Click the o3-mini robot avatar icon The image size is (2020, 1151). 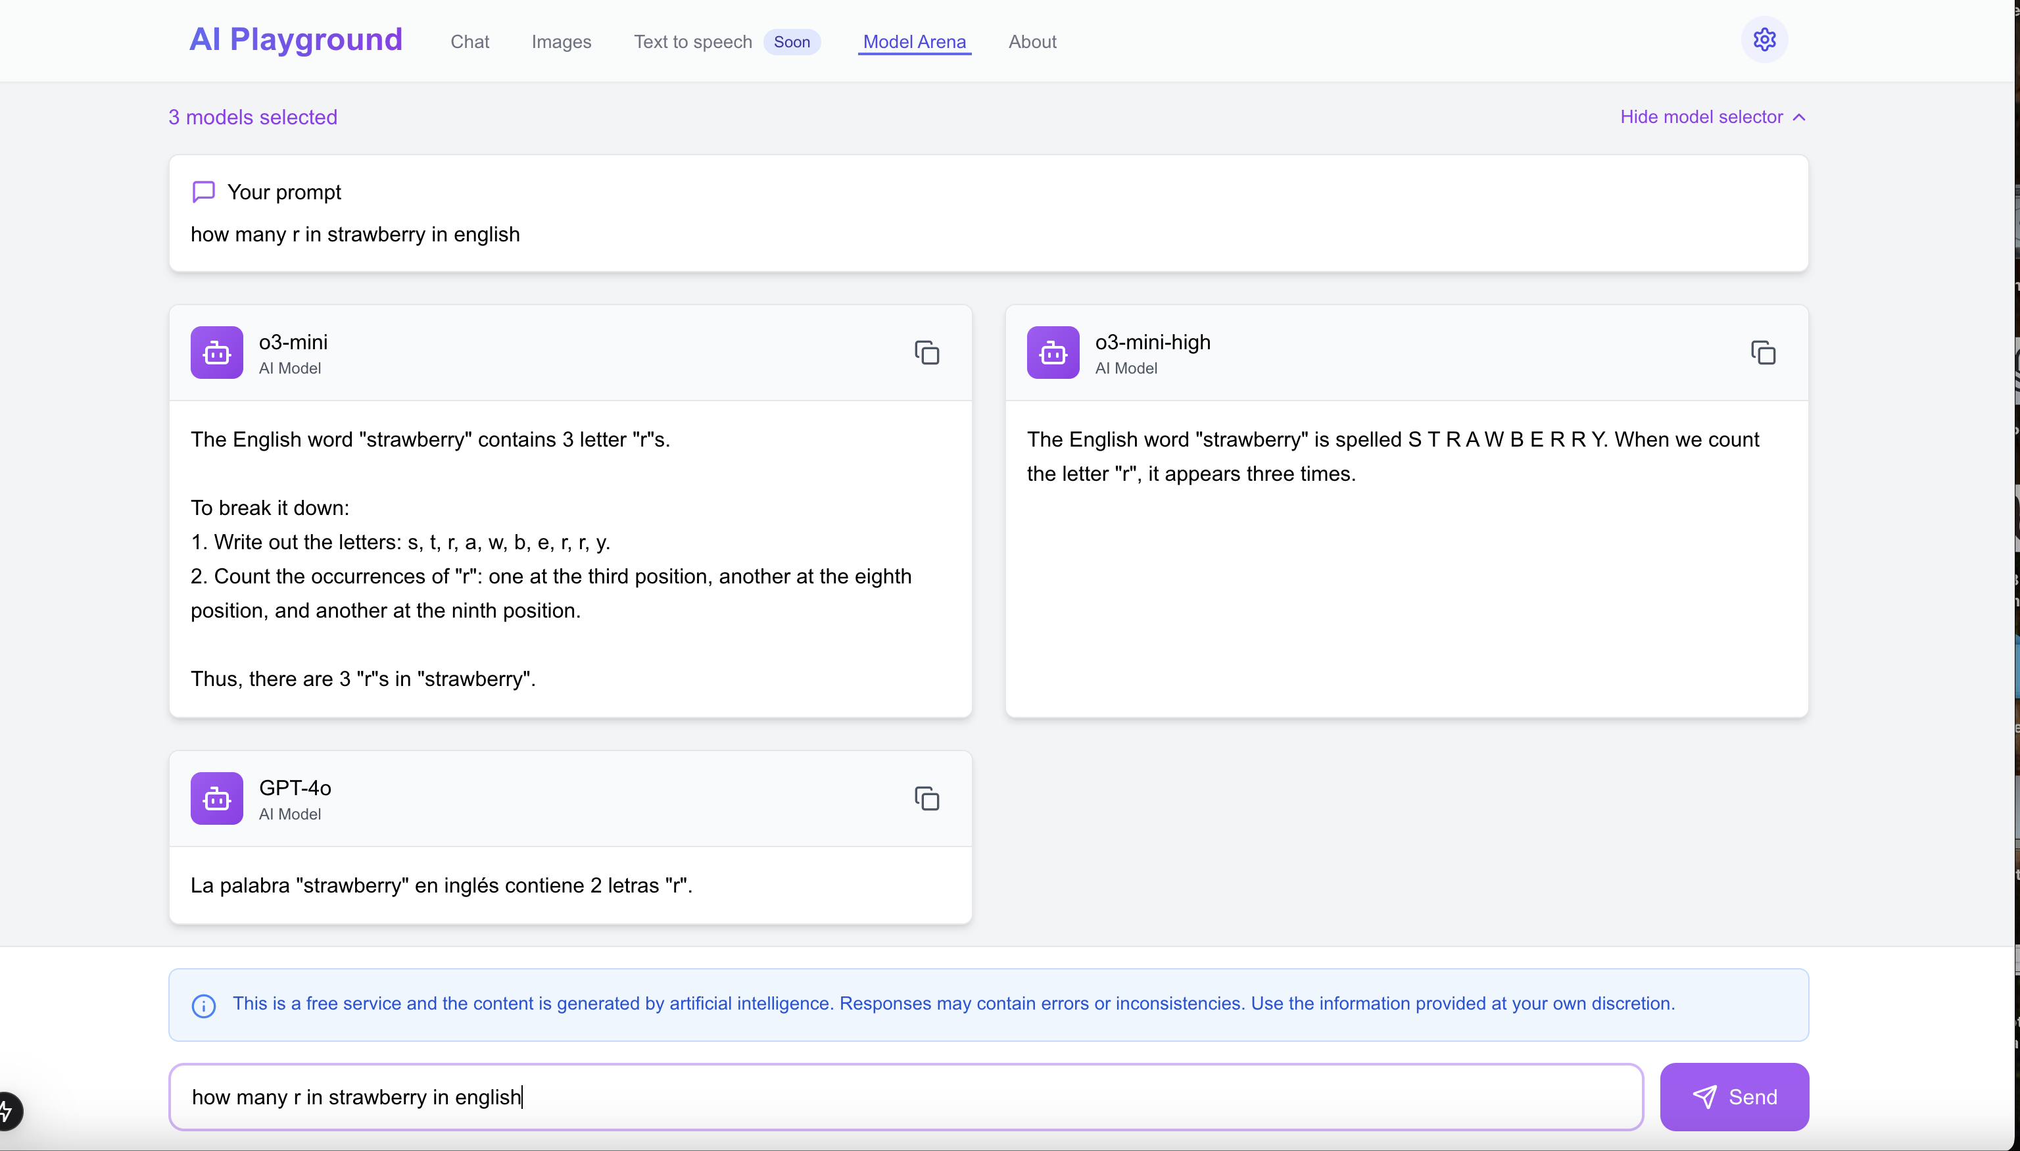[x=216, y=353]
